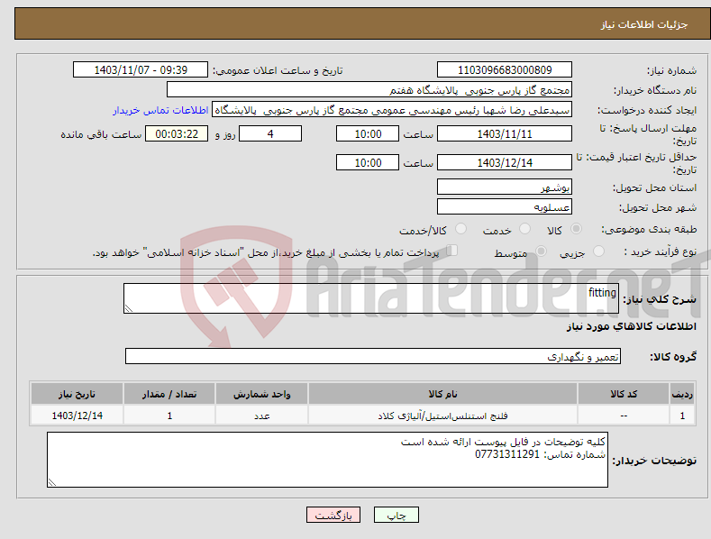This screenshot has width=711, height=539.
Task: Open the اطلاعات تماس خریدار link
Action: point(160,110)
